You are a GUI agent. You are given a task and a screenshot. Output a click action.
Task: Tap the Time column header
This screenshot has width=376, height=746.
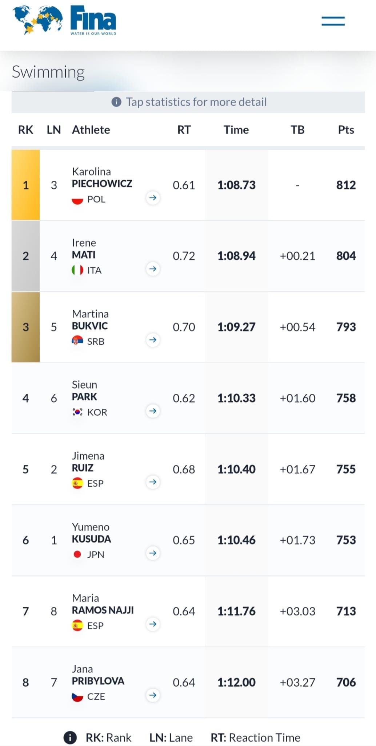(x=236, y=130)
